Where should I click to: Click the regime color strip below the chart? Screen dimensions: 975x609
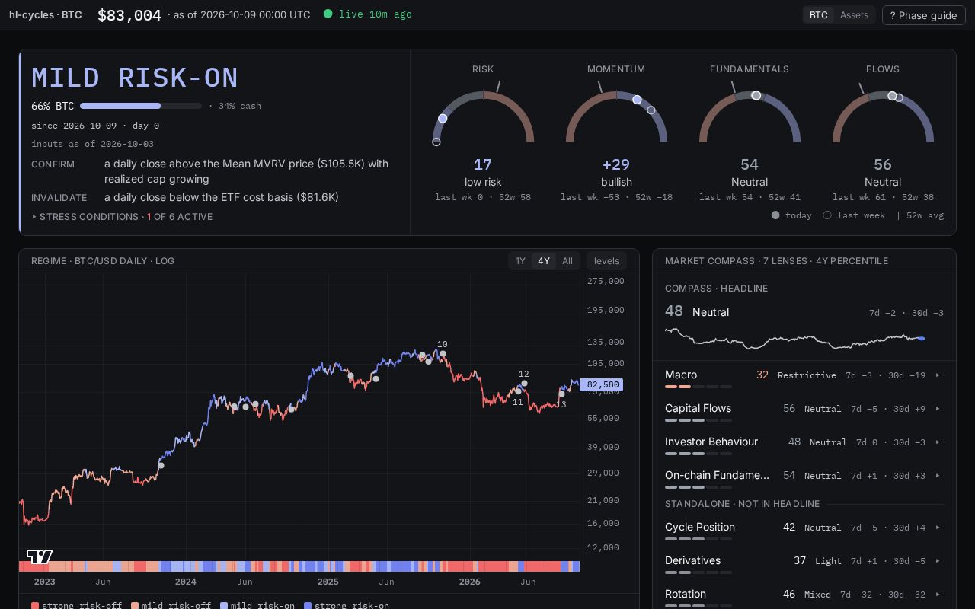click(299, 566)
